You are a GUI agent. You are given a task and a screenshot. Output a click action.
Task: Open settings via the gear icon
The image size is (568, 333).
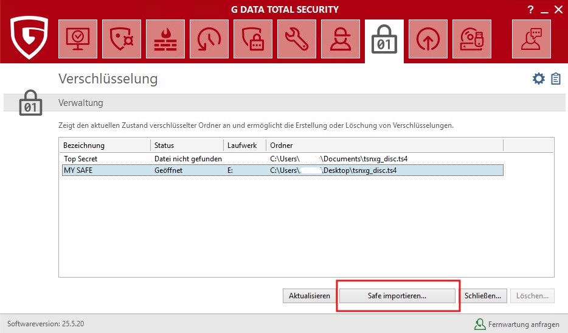pyautogui.click(x=539, y=79)
